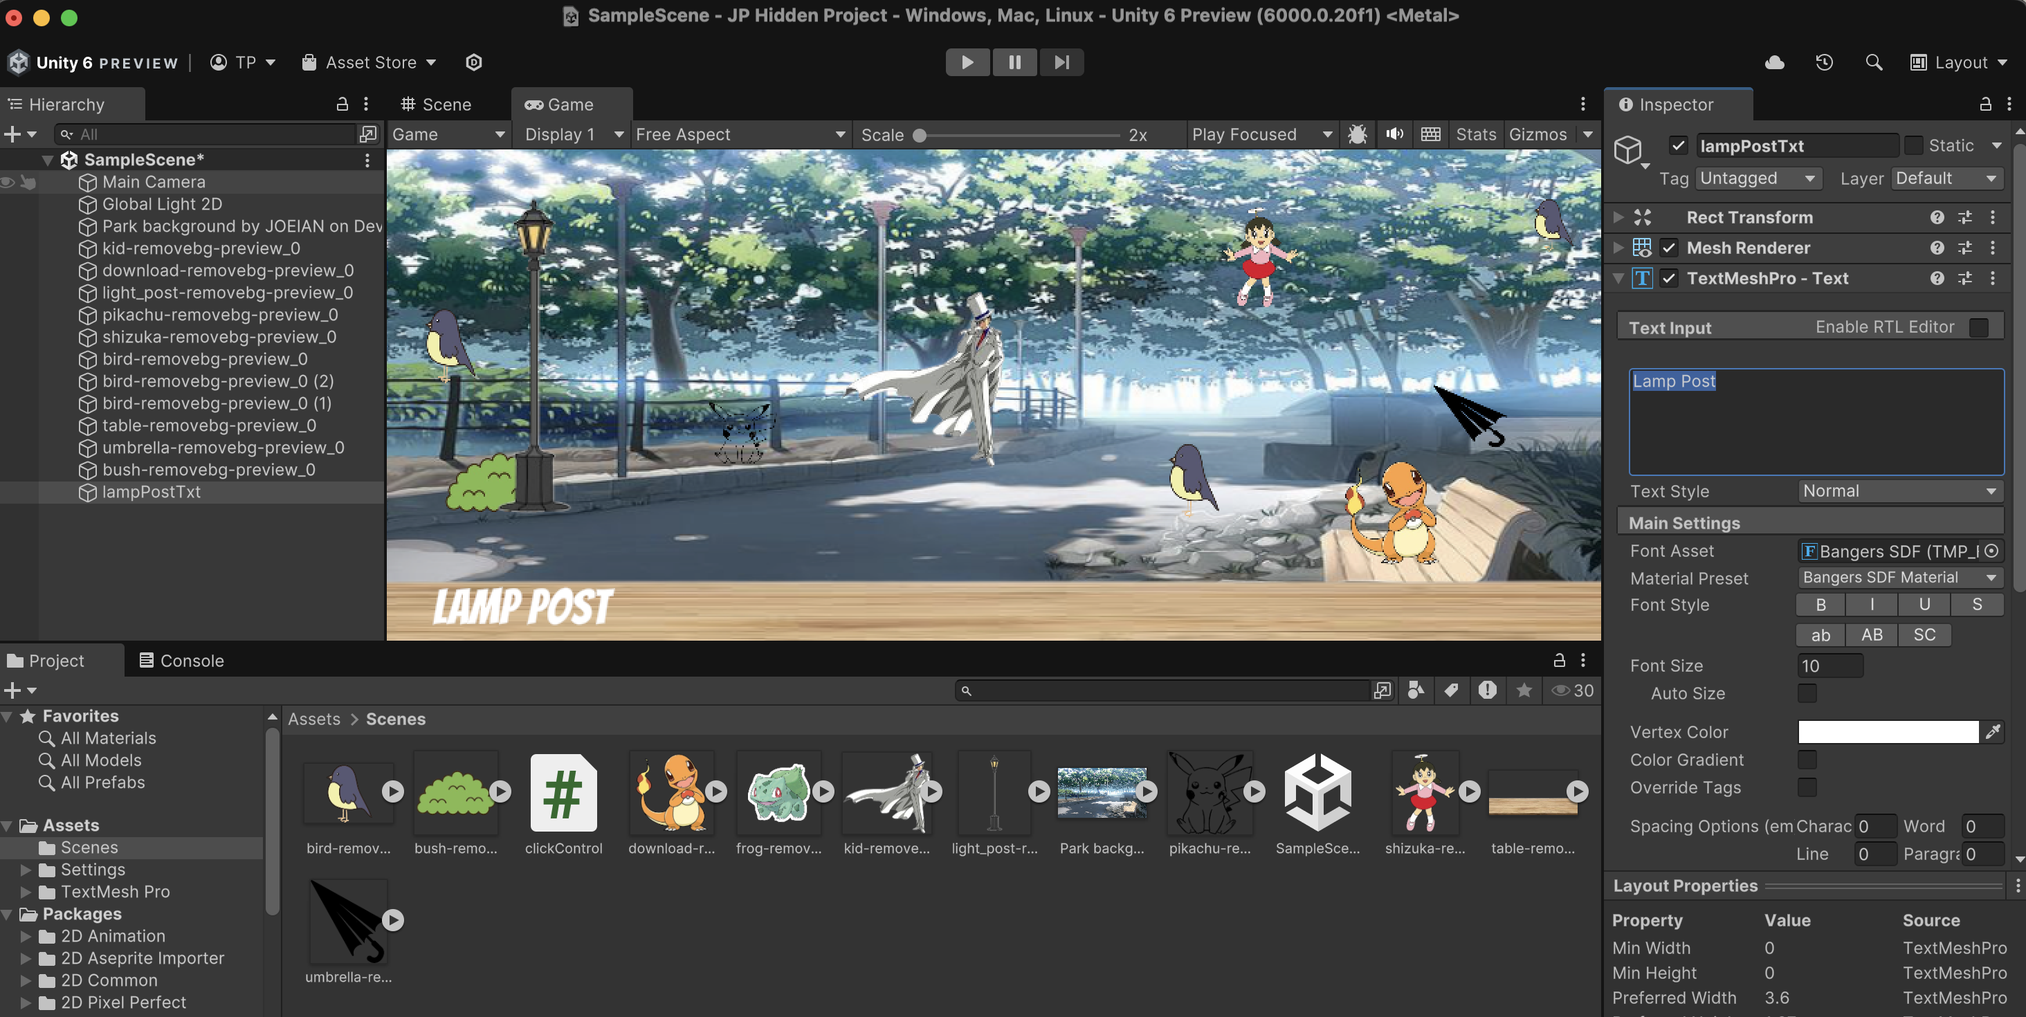Open the Font Asset object picker circle
Screen dimensions: 2026x1017
coord(1991,551)
